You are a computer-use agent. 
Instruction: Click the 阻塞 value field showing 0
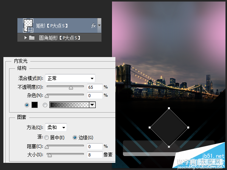click(95, 147)
